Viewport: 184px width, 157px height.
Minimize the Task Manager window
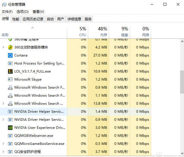pos(152,5)
